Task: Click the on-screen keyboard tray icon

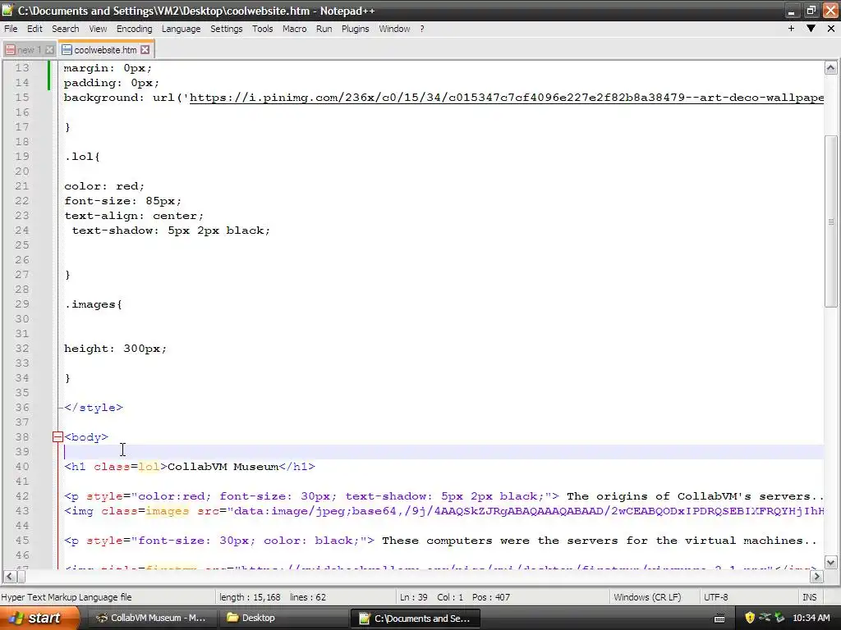Action: click(x=719, y=619)
